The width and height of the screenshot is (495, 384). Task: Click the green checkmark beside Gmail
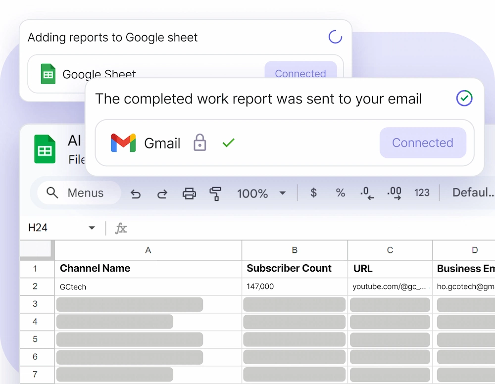pos(228,143)
